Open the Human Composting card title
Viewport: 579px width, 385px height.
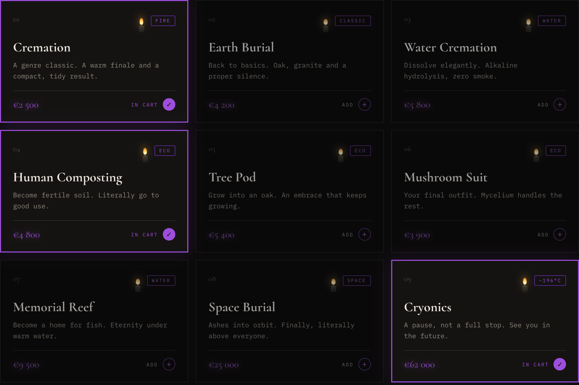[x=68, y=178]
